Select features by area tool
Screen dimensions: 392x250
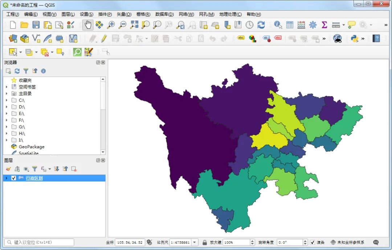point(13,52)
